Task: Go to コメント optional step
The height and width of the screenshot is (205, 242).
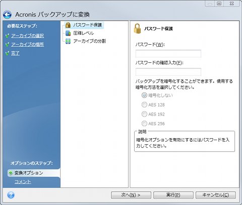Action: [23, 182]
